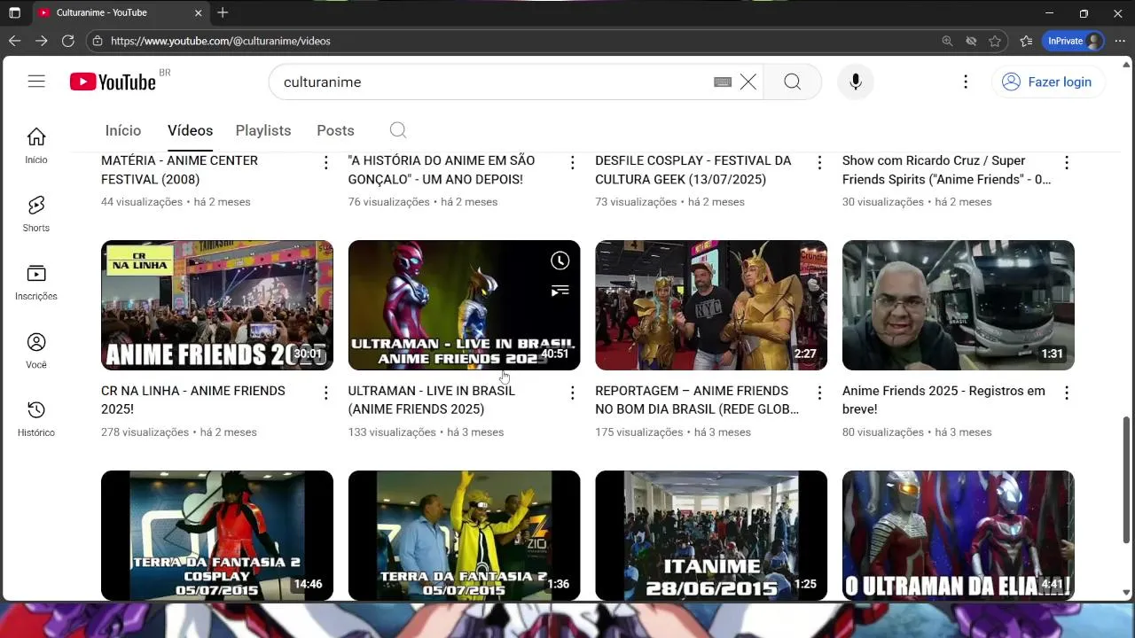Click the YouTube search input field

(x=492, y=82)
